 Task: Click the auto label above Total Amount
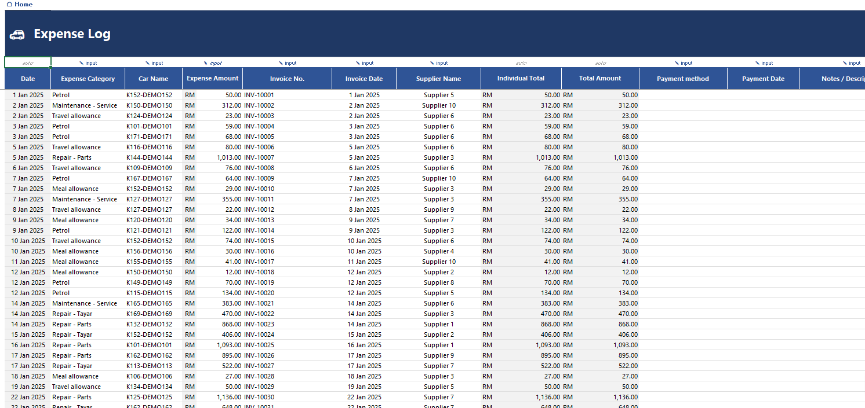coord(601,63)
